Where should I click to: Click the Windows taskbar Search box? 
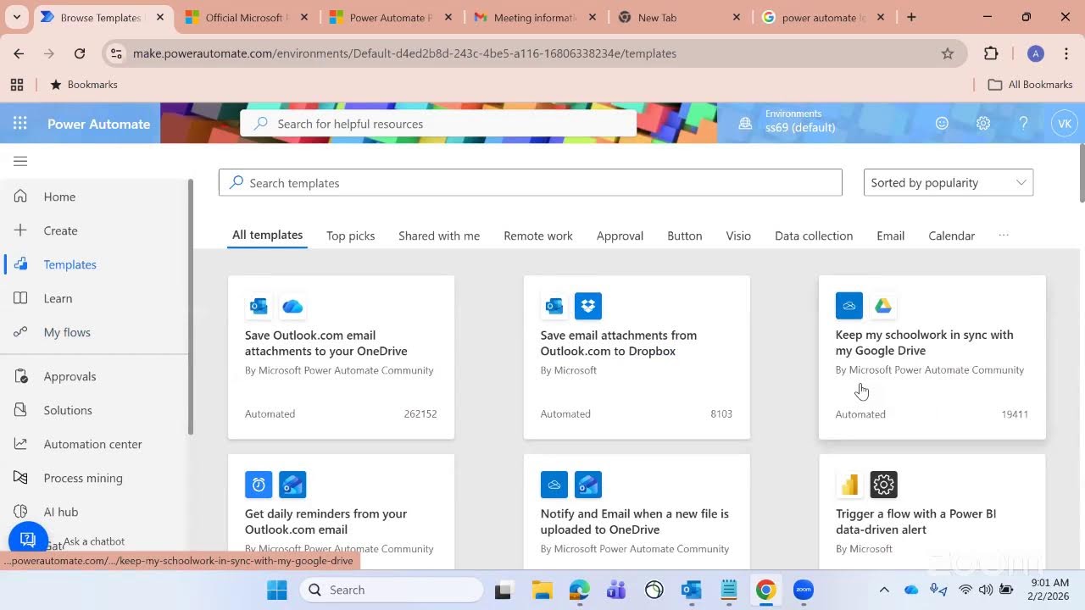click(392, 590)
